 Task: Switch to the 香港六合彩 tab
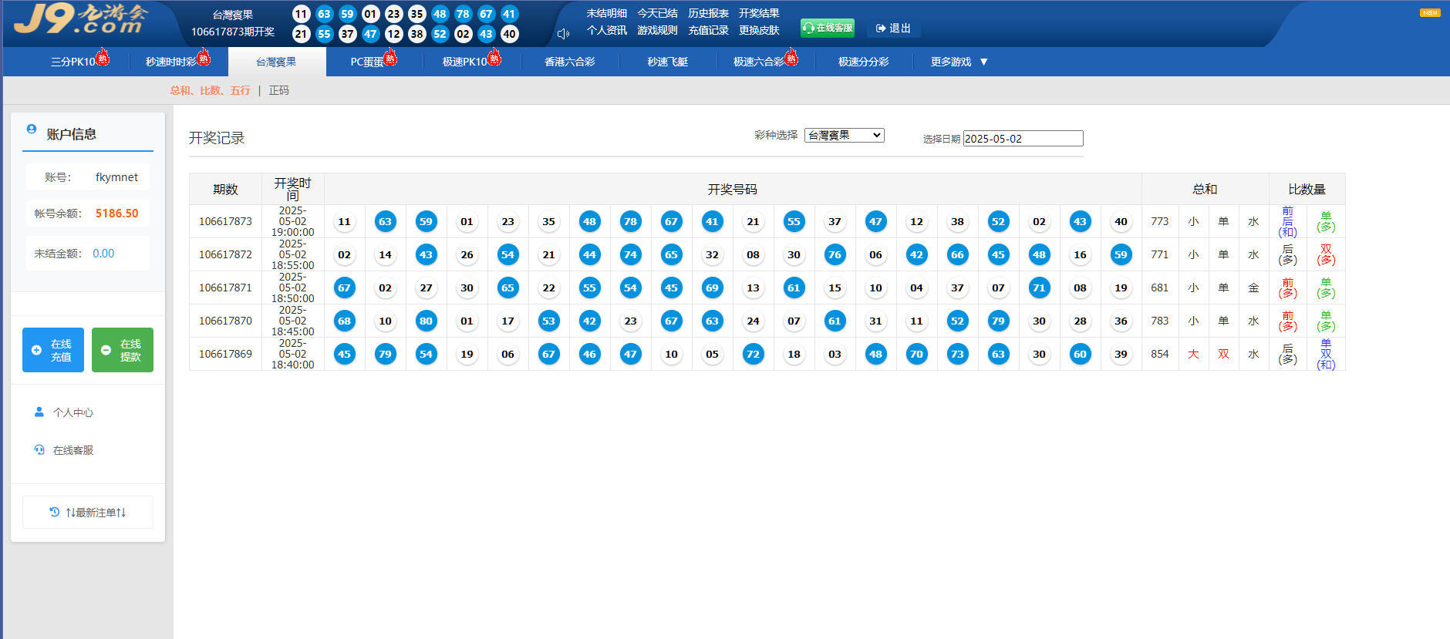(x=569, y=62)
